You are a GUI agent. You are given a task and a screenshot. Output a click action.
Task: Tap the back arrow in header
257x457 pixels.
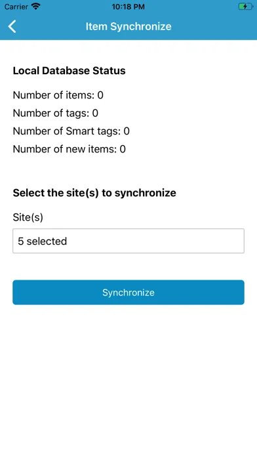coord(12,26)
